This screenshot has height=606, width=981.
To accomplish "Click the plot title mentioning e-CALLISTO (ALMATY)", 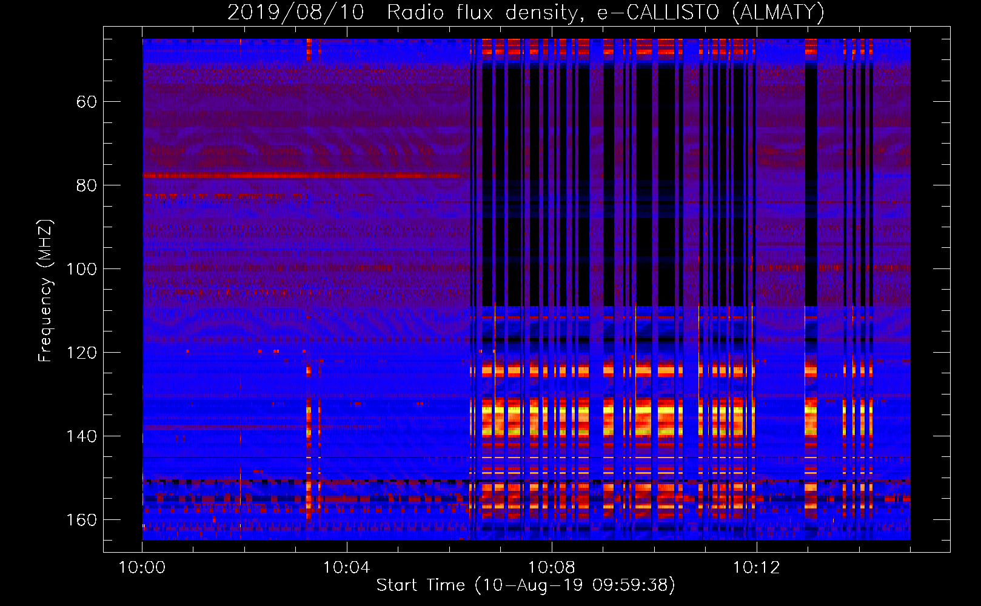I will click(526, 12).
